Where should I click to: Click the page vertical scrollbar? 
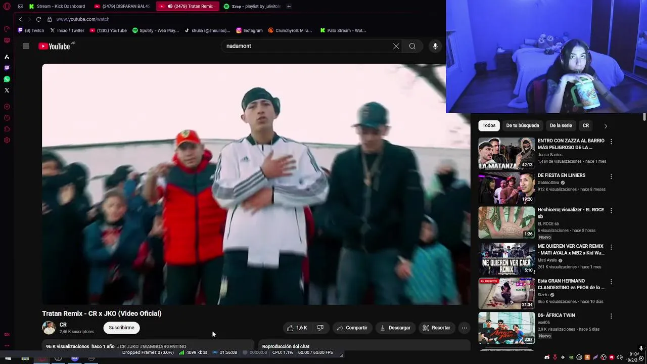pos(644,117)
